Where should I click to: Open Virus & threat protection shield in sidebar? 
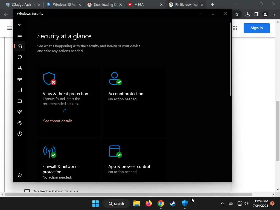tap(20, 57)
